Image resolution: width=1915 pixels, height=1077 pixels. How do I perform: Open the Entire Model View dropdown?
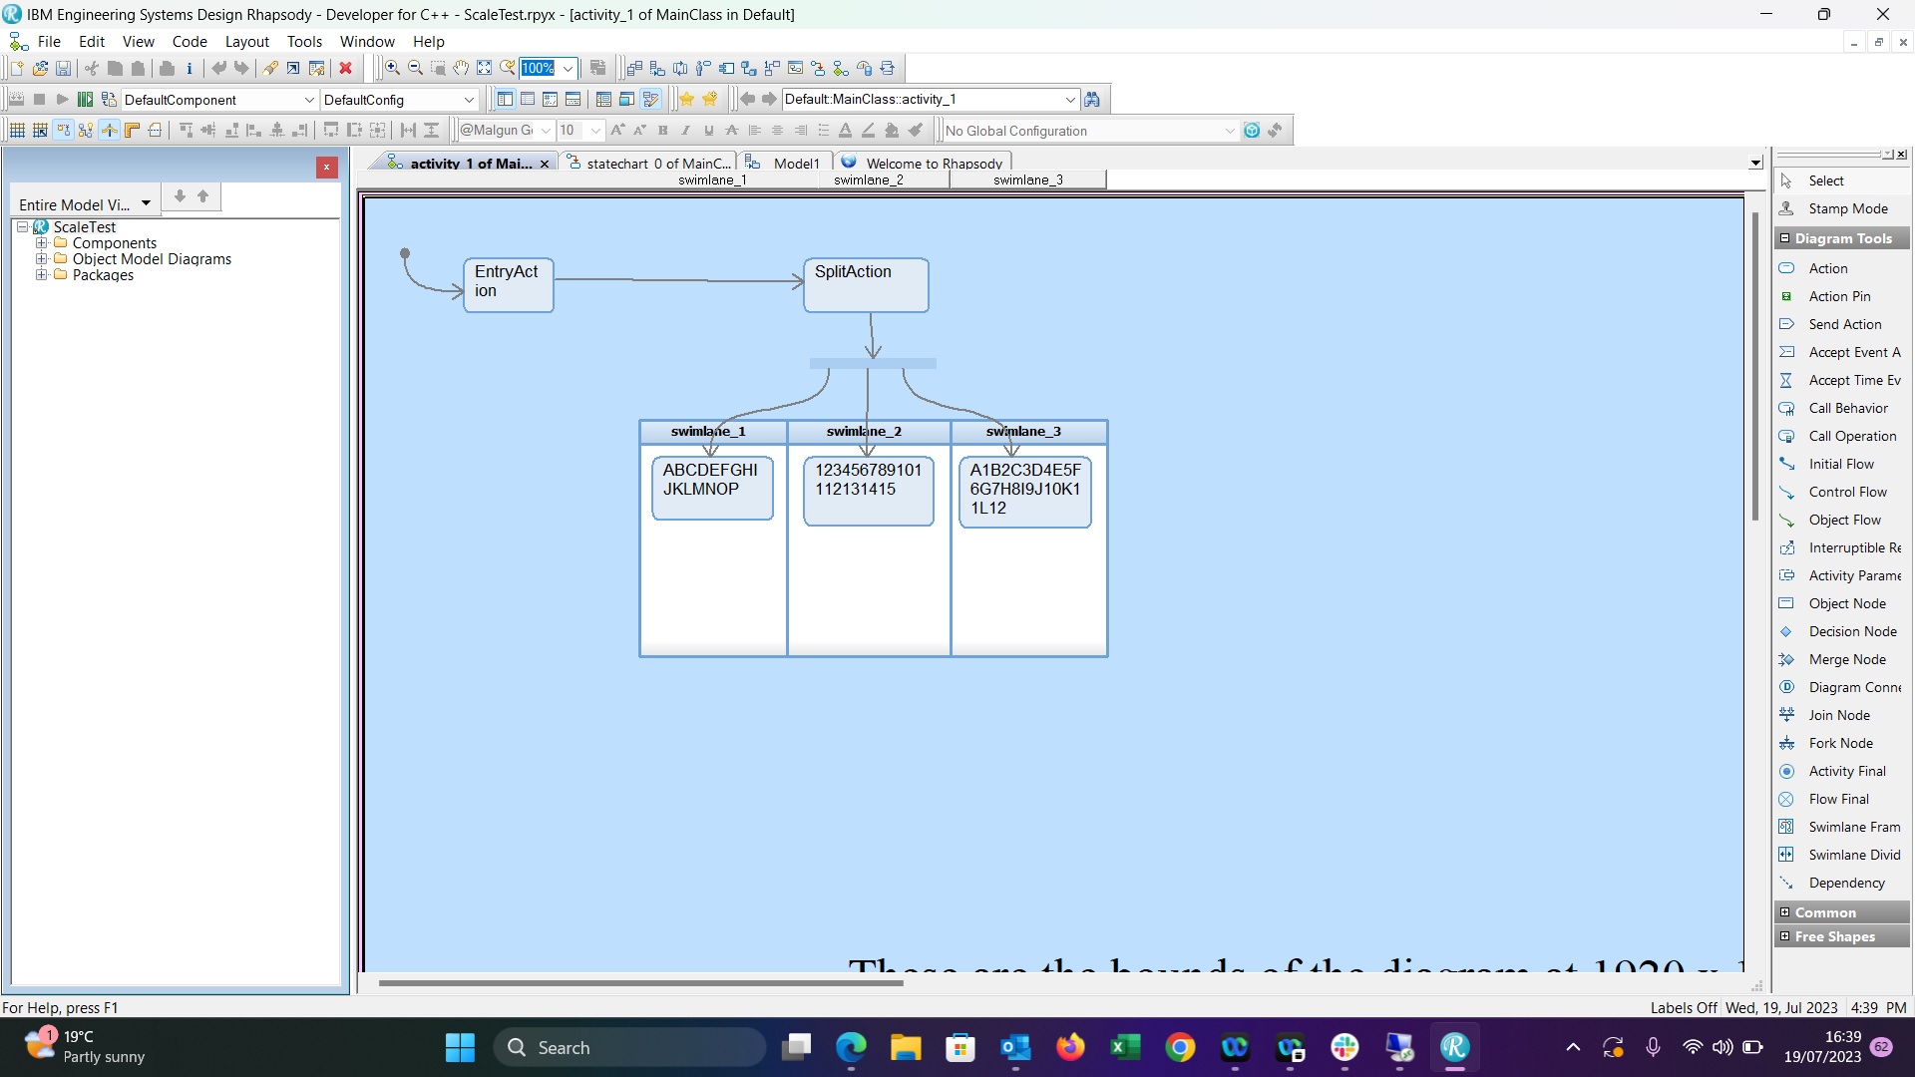point(146,203)
